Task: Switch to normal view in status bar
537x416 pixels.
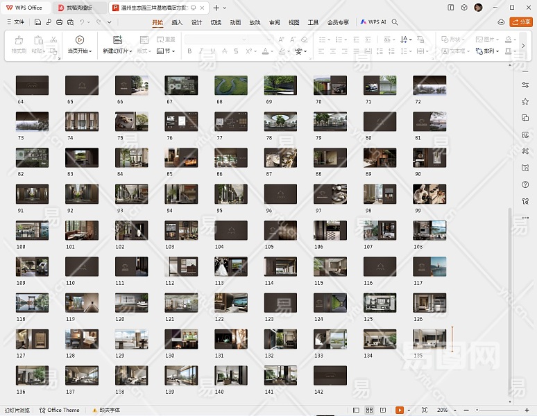Action: (x=357, y=410)
